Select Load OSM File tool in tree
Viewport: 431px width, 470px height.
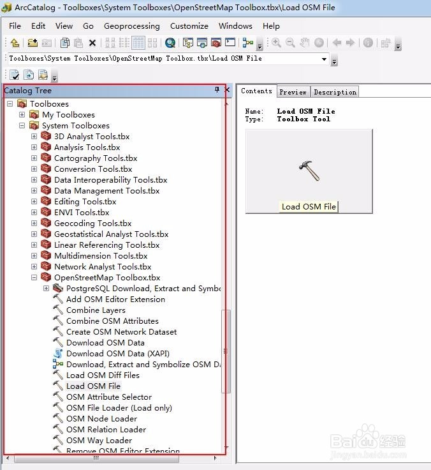tap(93, 386)
